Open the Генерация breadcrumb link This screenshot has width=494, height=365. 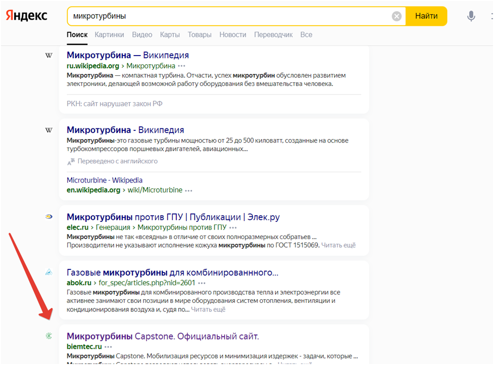[x=113, y=227]
